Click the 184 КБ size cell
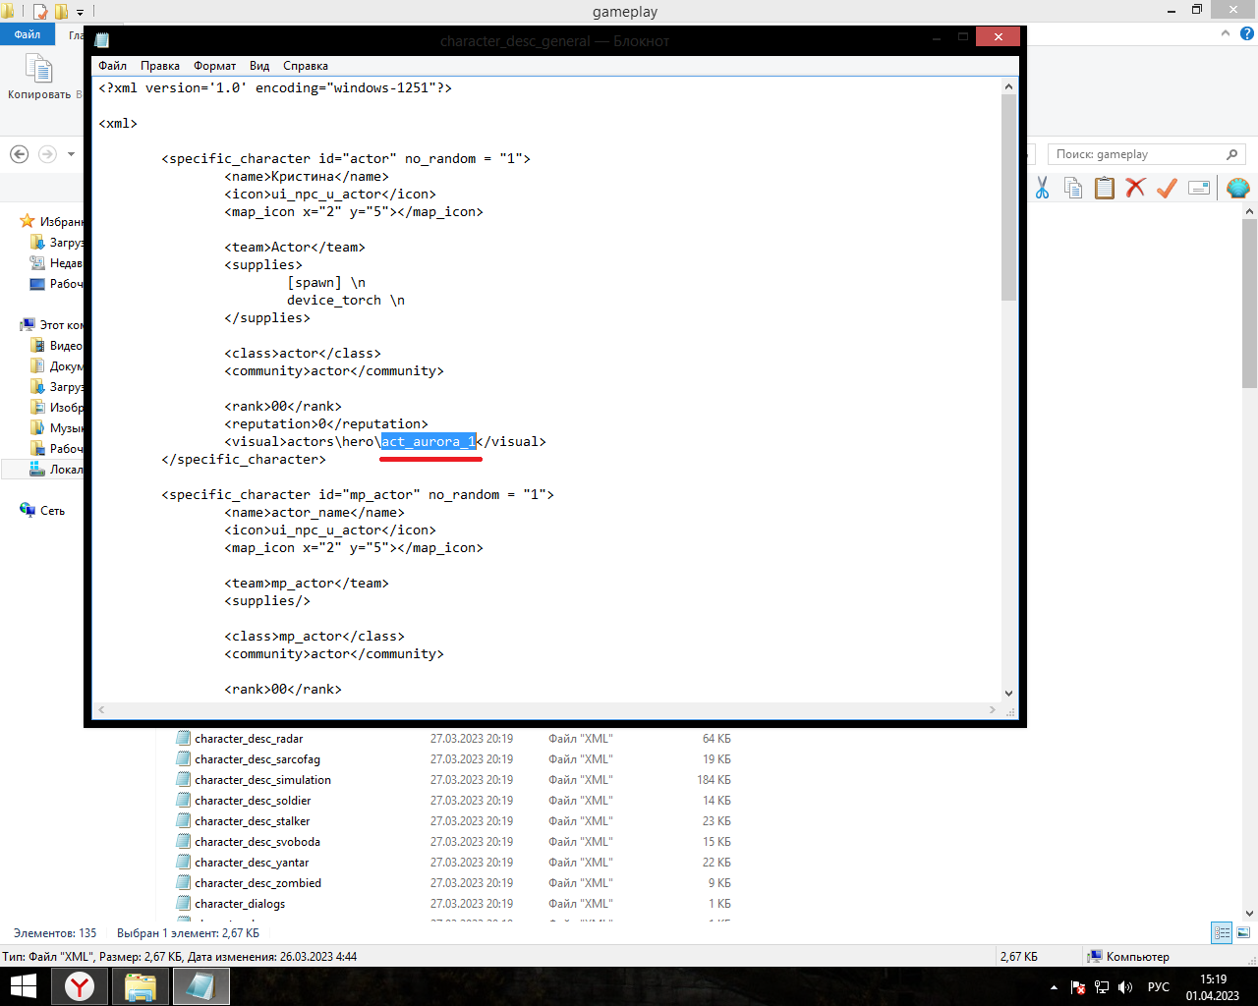Image resolution: width=1258 pixels, height=1006 pixels. (x=715, y=780)
